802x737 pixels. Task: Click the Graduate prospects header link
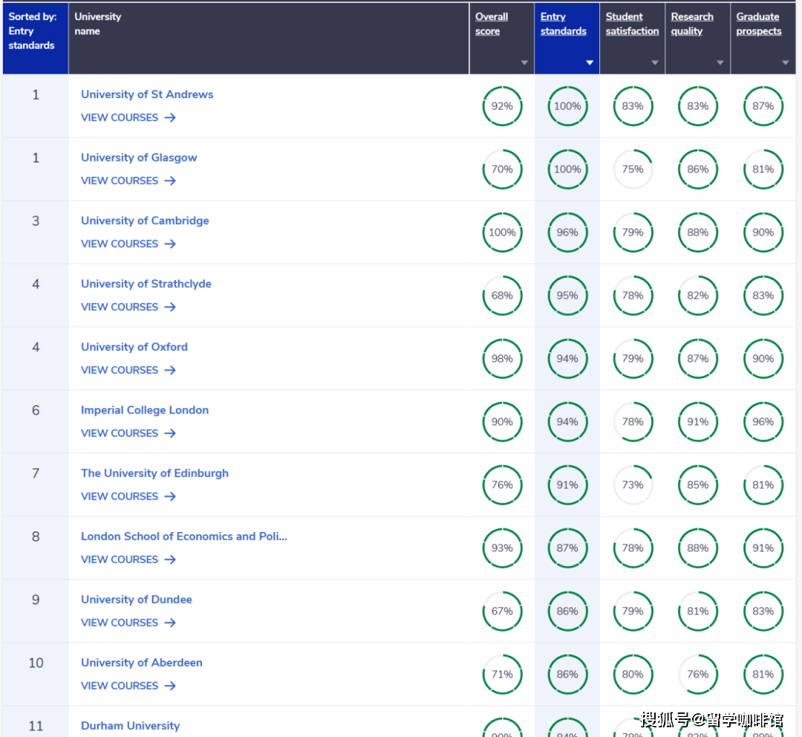[759, 24]
